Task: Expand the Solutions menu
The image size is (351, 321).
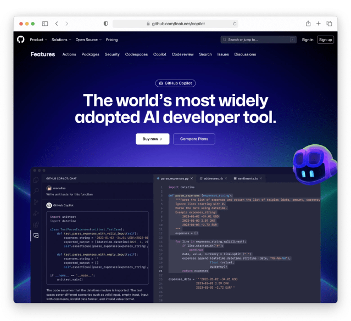Action: tap(62, 40)
